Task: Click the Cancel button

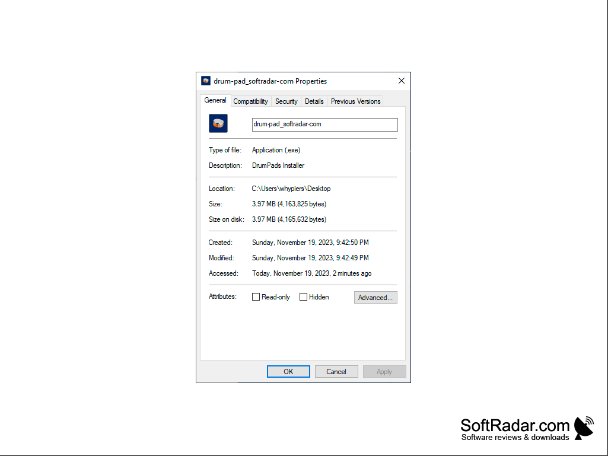Action: point(336,371)
